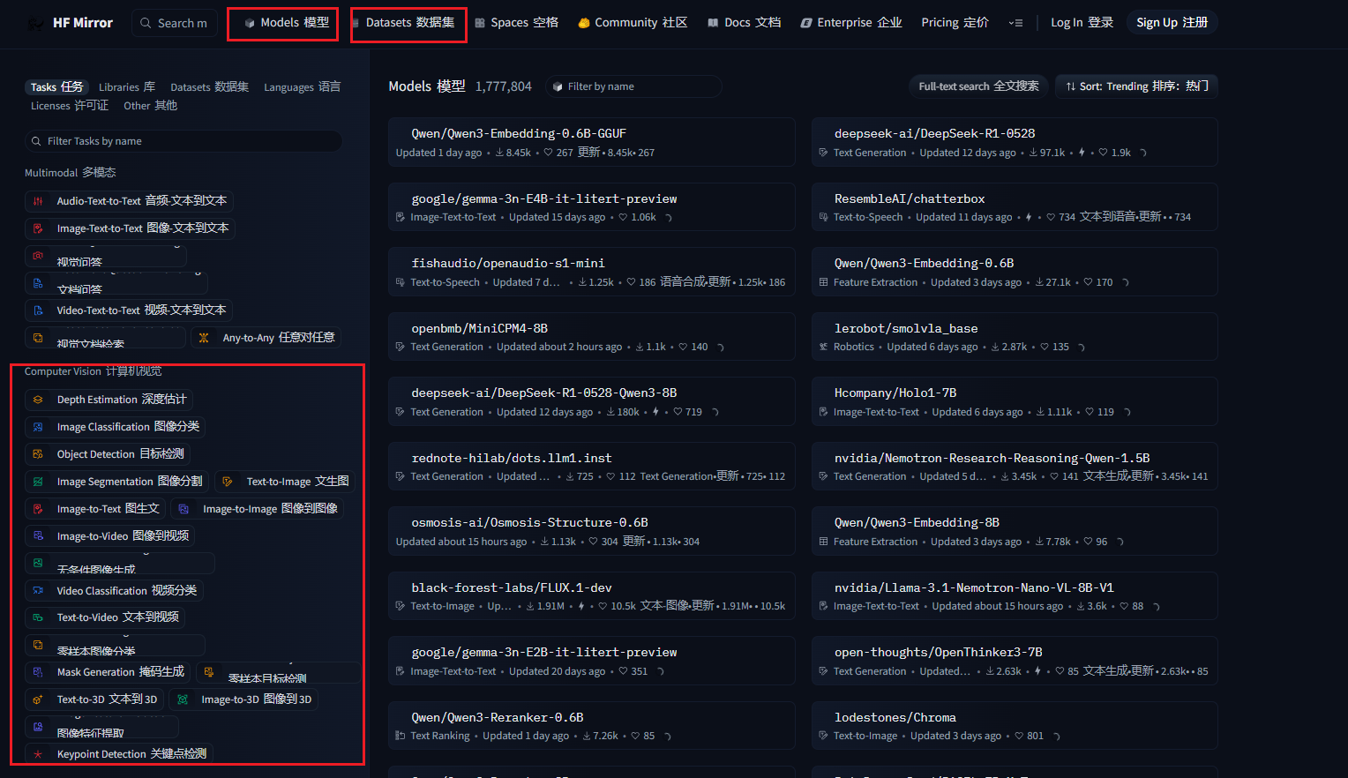Open lodestones/Chroma model

1015,726
